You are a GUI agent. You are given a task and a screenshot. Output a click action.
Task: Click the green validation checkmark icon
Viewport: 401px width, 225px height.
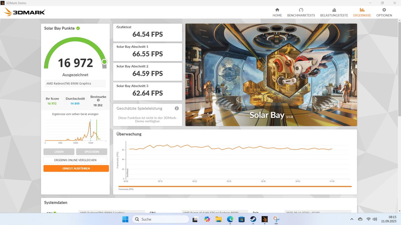(78, 28)
